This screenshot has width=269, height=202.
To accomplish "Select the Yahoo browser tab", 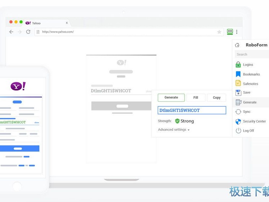I will pyautogui.click(x=46, y=23).
